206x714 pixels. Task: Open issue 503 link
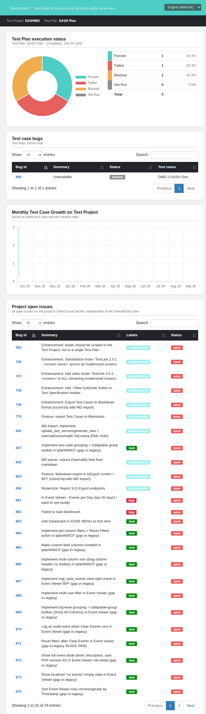point(19,347)
